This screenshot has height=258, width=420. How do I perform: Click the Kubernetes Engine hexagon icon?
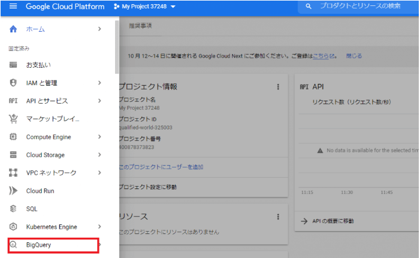13,227
